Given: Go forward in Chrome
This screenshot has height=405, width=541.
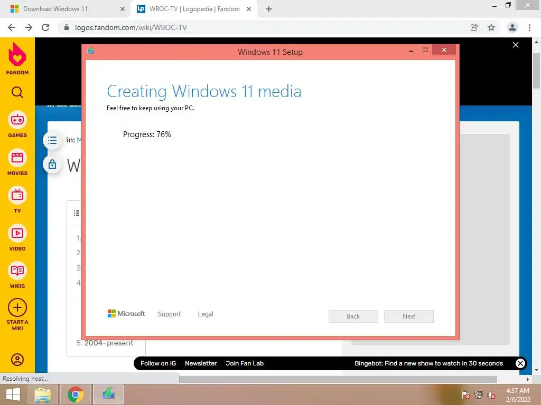Looking at the screenshot, I should [29, 27].
